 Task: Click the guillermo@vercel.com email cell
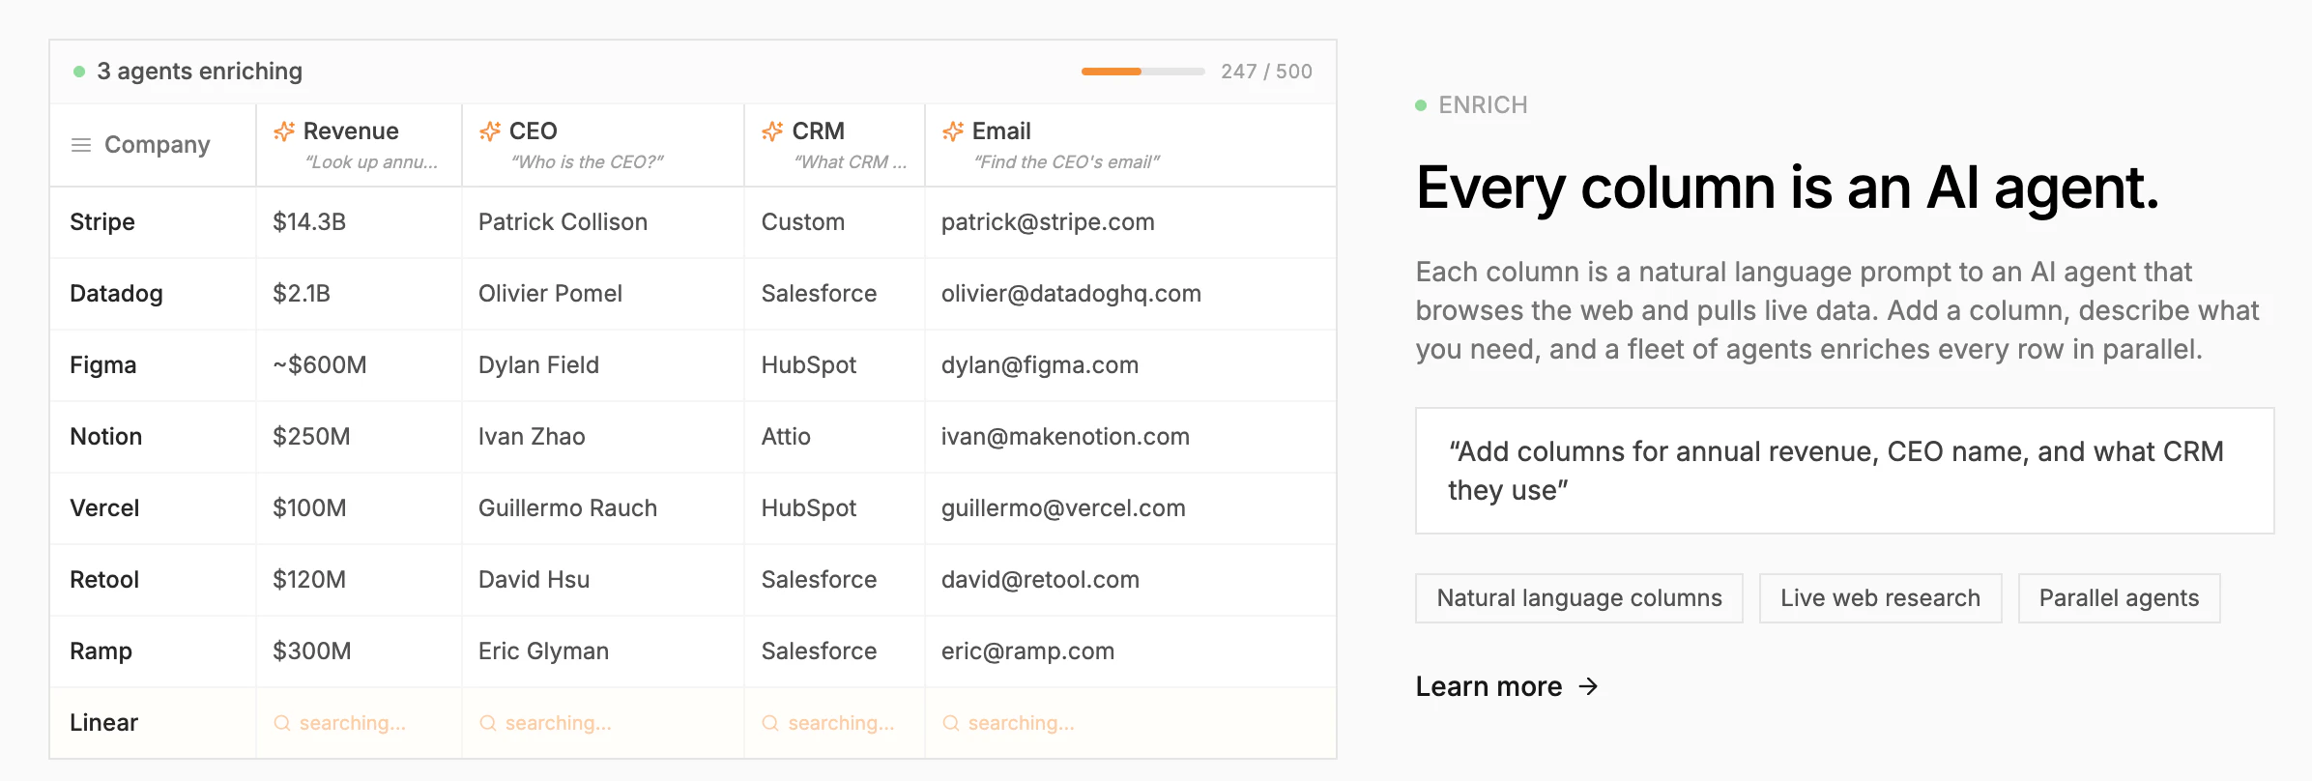point(1131,508)
